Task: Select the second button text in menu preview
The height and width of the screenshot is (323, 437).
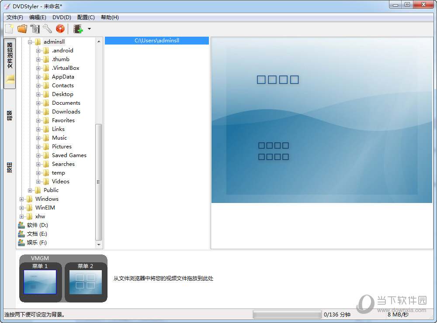Action: (x=274, y=157)
